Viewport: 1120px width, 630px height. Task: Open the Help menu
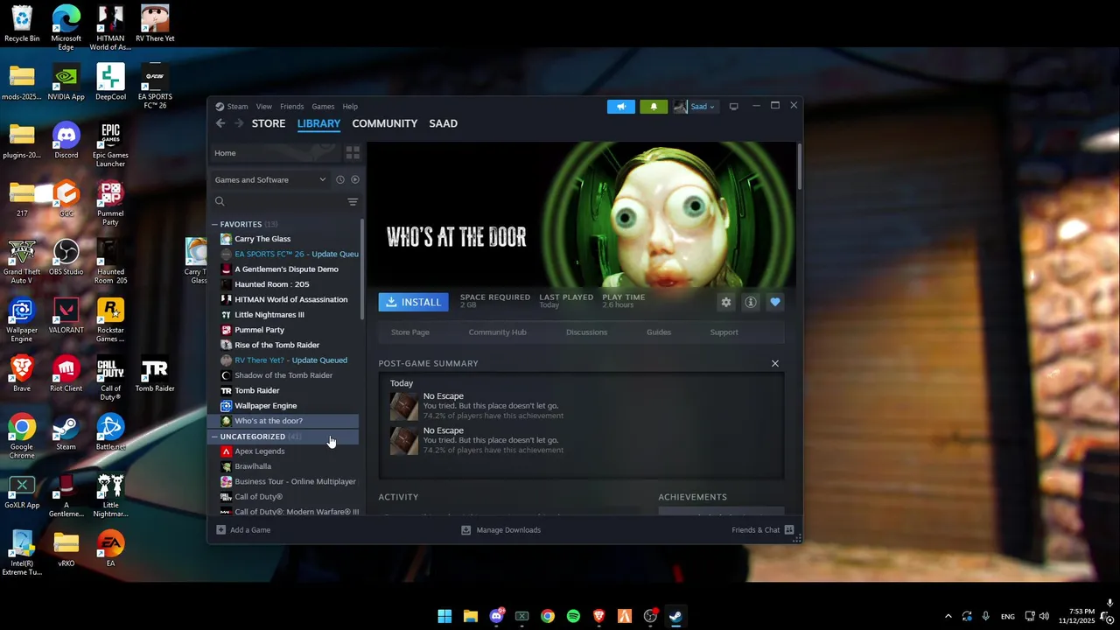(350, 107)
